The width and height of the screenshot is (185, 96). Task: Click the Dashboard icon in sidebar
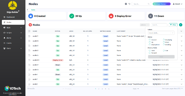click(x=4, y=17)
